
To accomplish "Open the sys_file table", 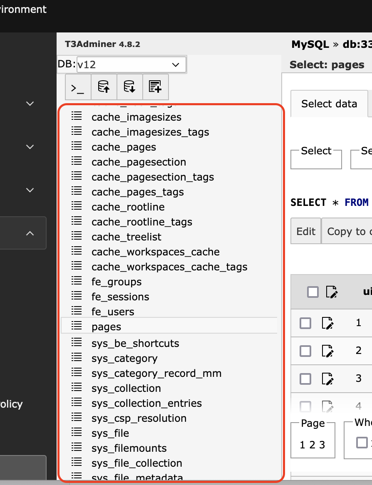I will (x=110, y=433).
